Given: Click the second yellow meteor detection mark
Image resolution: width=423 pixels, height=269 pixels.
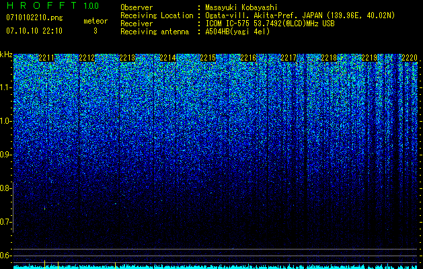Looking at the screenshot, I should (58, 265).
